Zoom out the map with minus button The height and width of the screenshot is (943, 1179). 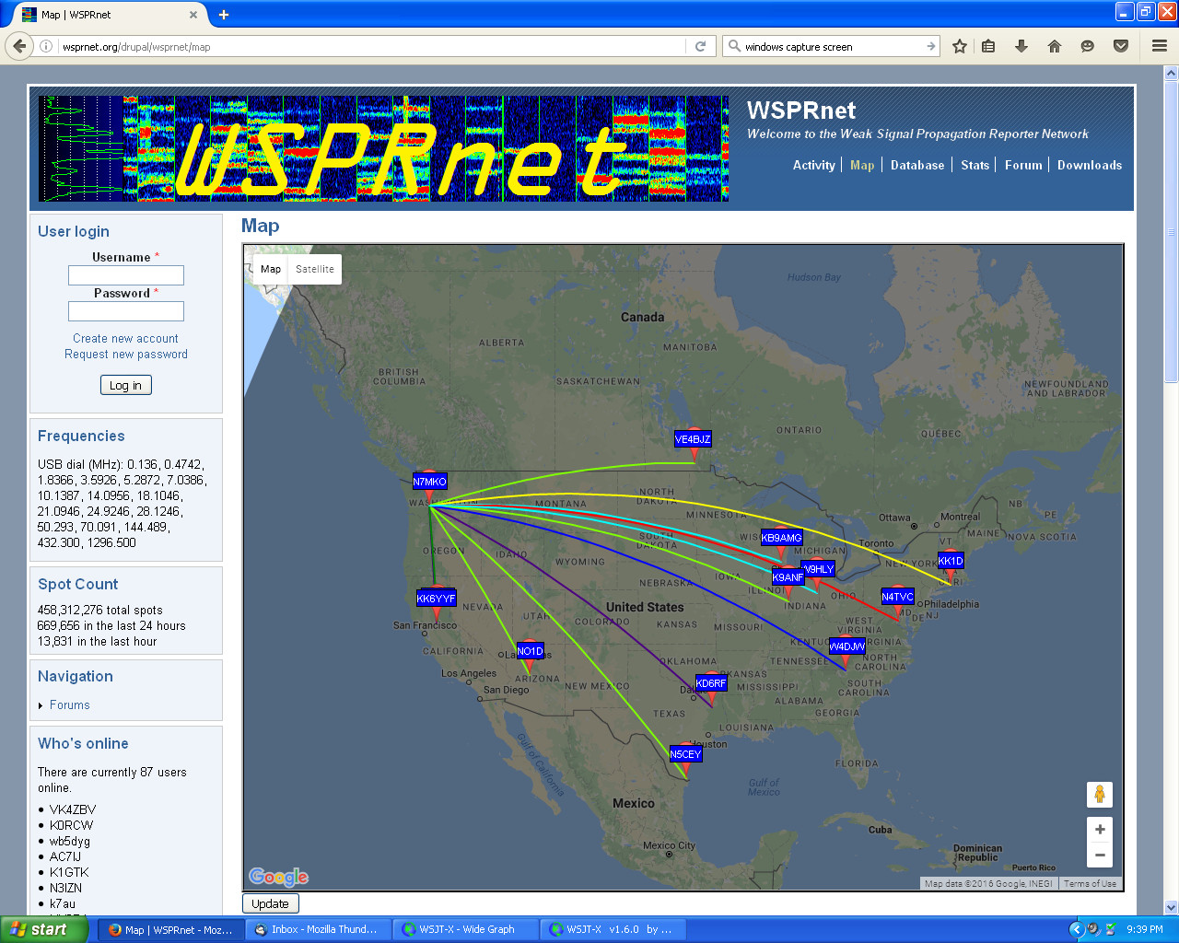pyautogui.click(x=1100, y=856)
